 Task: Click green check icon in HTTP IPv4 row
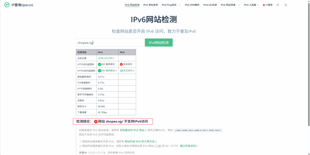(x=99, y=65)
